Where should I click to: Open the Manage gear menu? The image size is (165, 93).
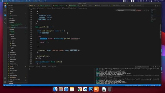5,82
